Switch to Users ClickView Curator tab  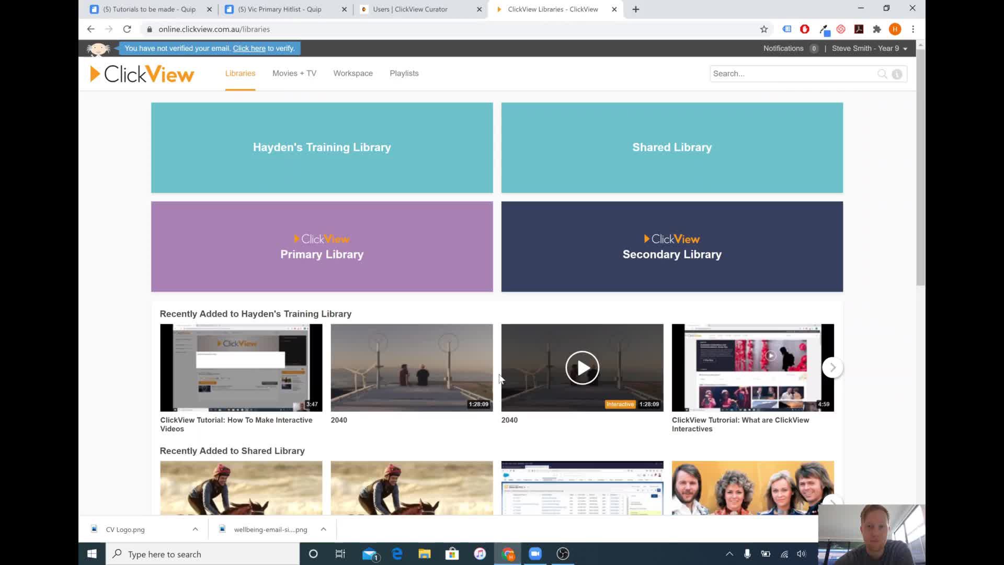tap(410, 9)
